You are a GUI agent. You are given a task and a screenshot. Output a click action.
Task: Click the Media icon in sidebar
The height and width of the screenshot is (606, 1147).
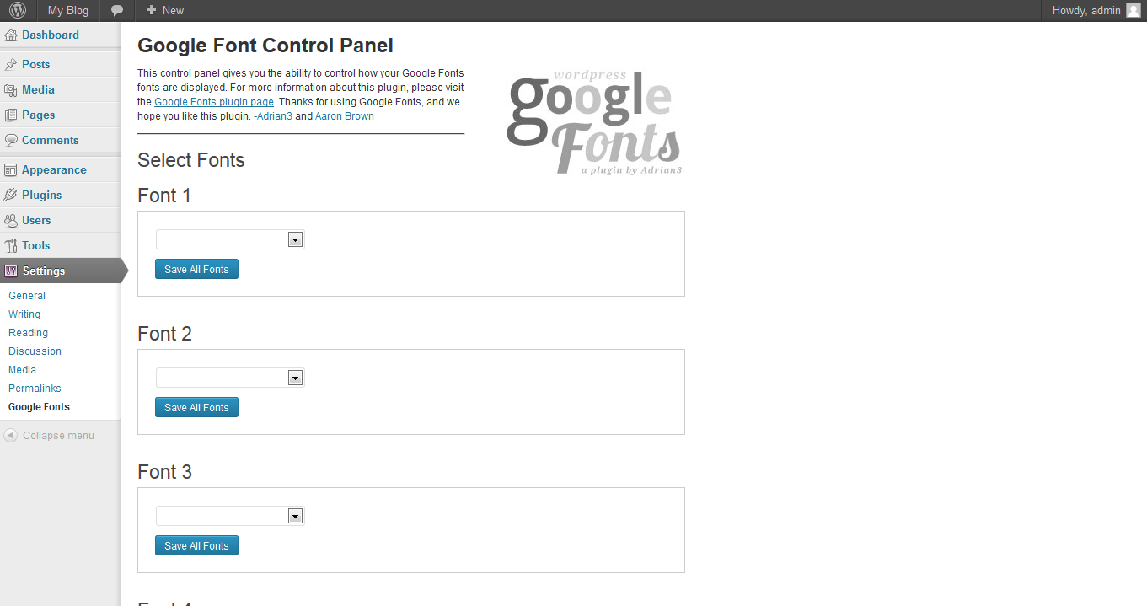coord(11,90)
